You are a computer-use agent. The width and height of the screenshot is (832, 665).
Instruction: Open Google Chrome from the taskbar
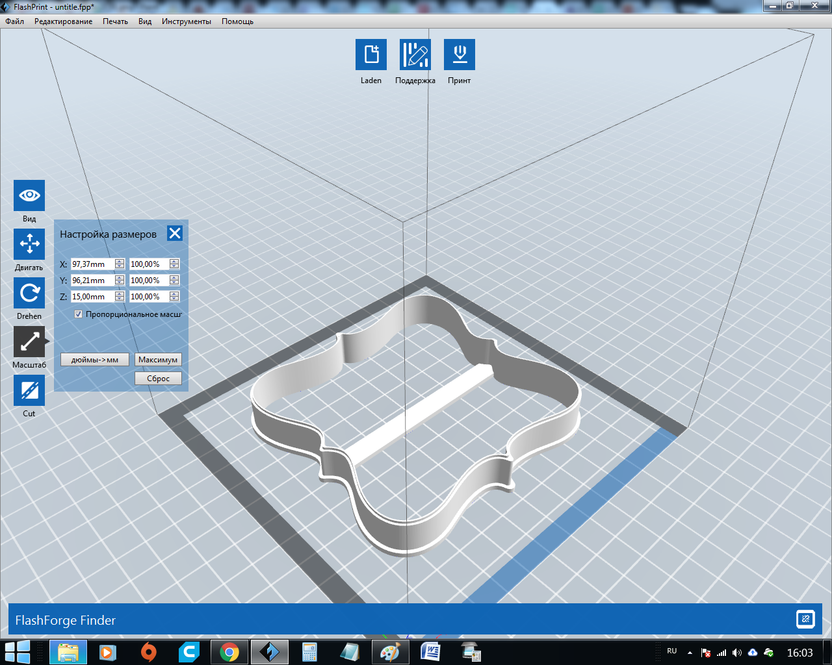229,651
